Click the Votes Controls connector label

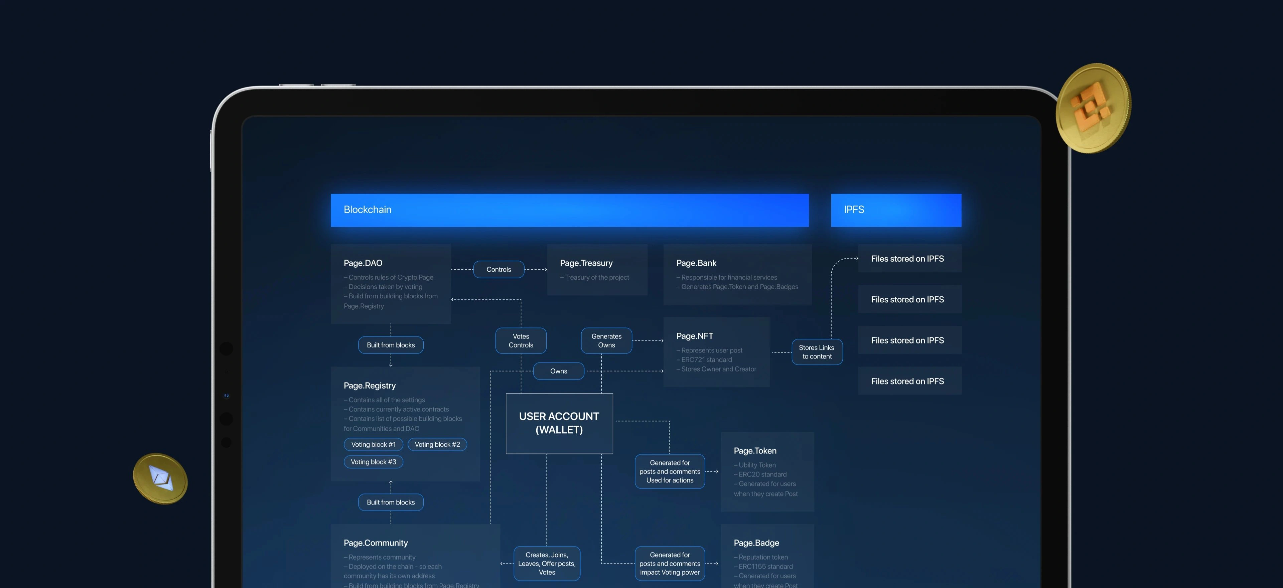[x=521, y=340]
